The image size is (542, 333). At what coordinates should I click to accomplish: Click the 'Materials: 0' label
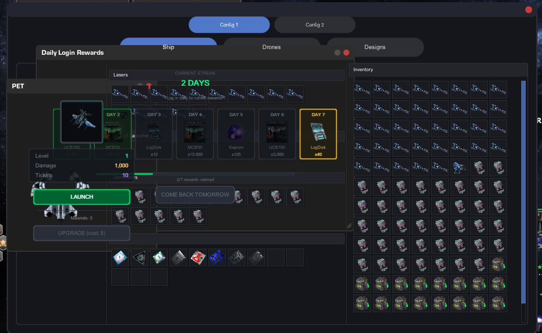82,218
